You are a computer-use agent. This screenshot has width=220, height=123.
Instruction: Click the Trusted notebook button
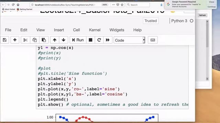[151, 21]
